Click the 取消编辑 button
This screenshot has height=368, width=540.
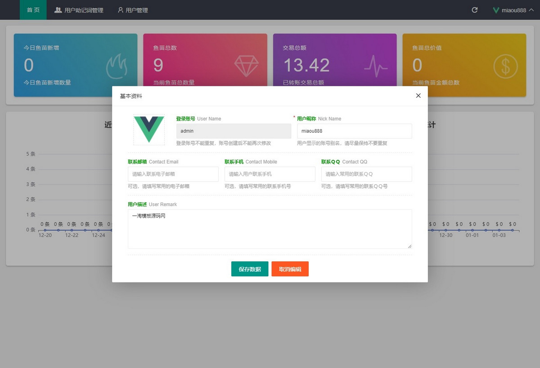(290, 269)
